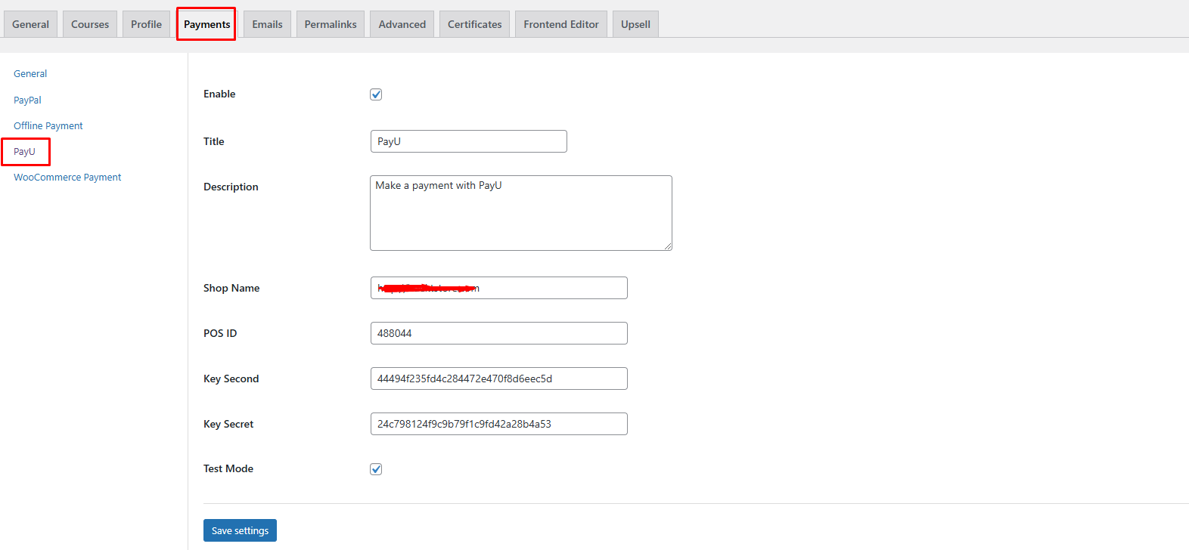
Task: Open the Frontend Editor tab
Action: pyautogui.click(x=560, y=24)
